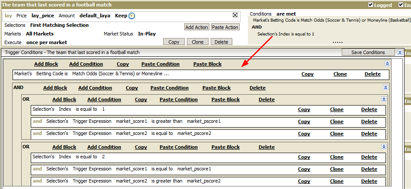The height and width of the screenshot is (189, 411).
Task: Copy the market_score1 is greater than condition
Action: [x=304, y=122]
